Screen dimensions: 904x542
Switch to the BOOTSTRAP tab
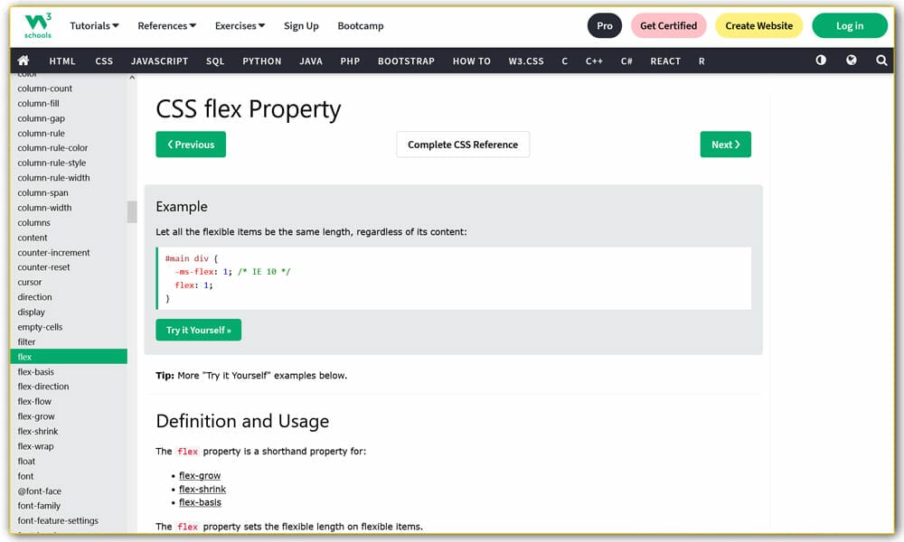(405, 61)
